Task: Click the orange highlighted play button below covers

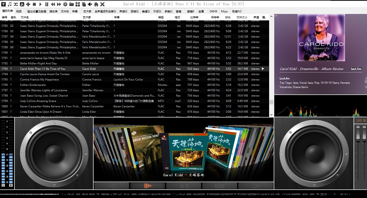Action: (148, 186)
